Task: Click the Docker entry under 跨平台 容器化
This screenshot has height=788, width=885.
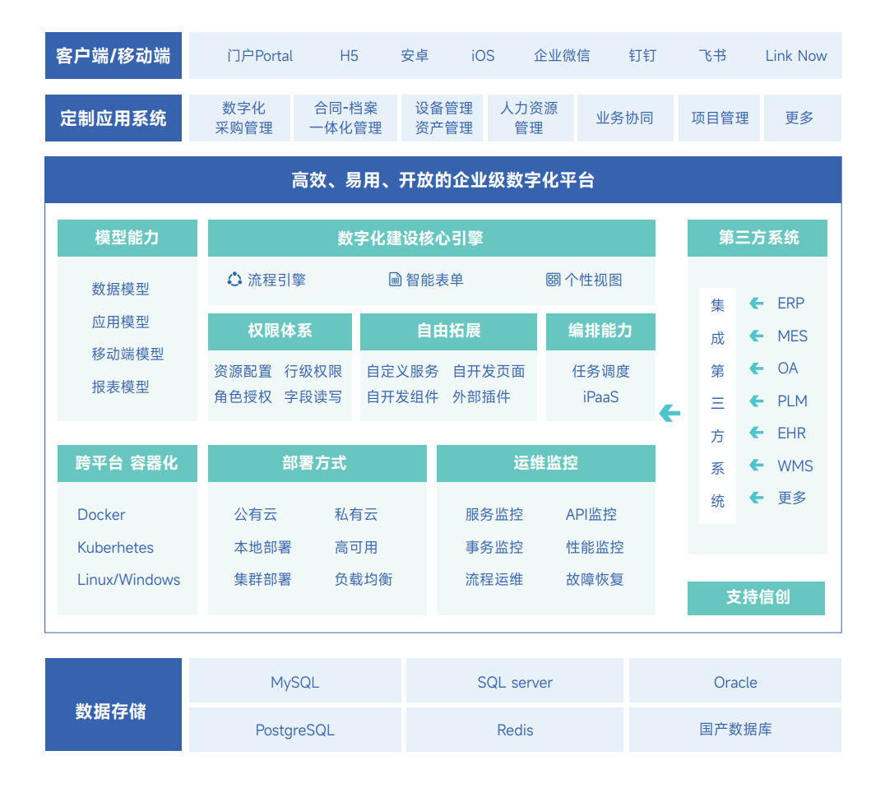Action: pyautogui.click(x=101, y=515)
